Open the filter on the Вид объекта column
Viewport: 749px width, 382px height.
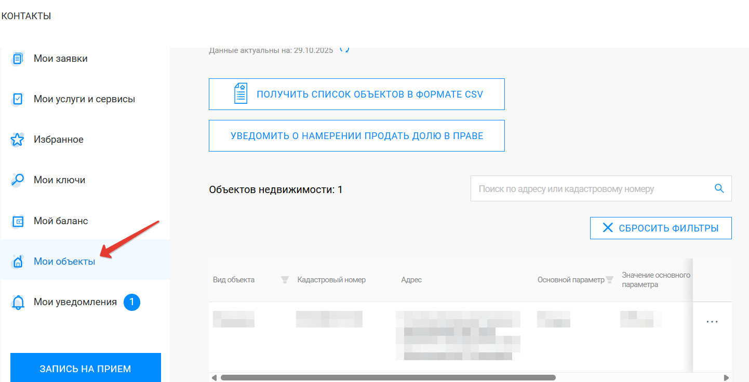coord(285,279)
